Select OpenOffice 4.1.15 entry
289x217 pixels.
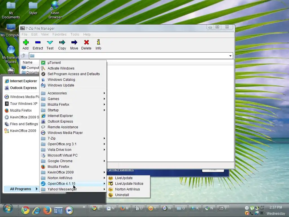point(73,184)
